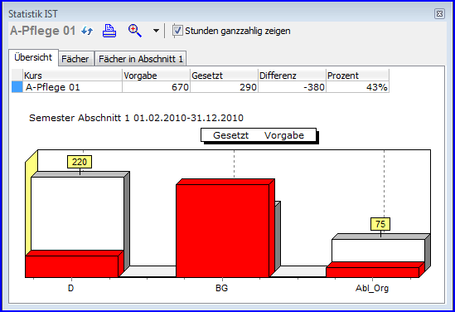Click the blue refresh arrows icon
The width and height of the screenshot is (455, 312).
click(x=87, y=31)
